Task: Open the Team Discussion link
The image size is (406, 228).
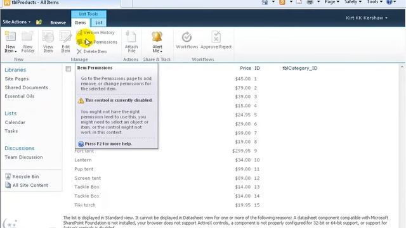Action: [23, 157]
